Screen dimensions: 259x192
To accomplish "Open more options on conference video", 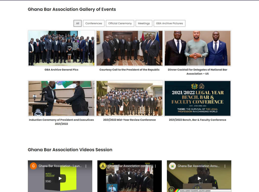I will [156, 166].
